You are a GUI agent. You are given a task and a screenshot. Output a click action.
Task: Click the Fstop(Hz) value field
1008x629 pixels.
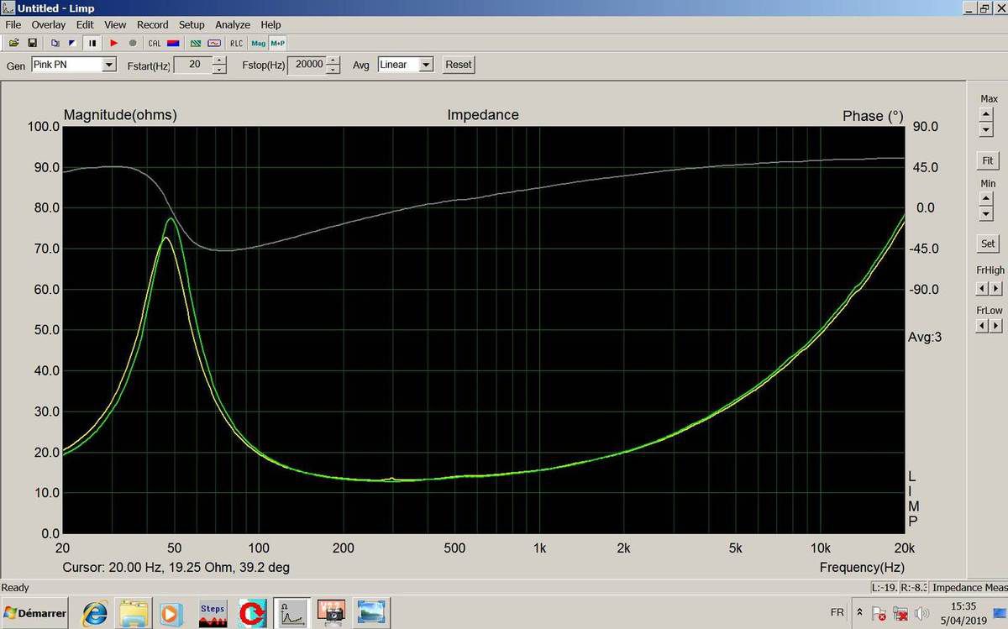click(307, 65)
